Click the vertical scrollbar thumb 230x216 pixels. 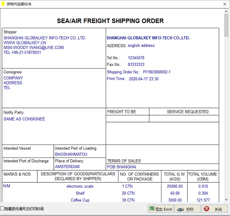226,26
